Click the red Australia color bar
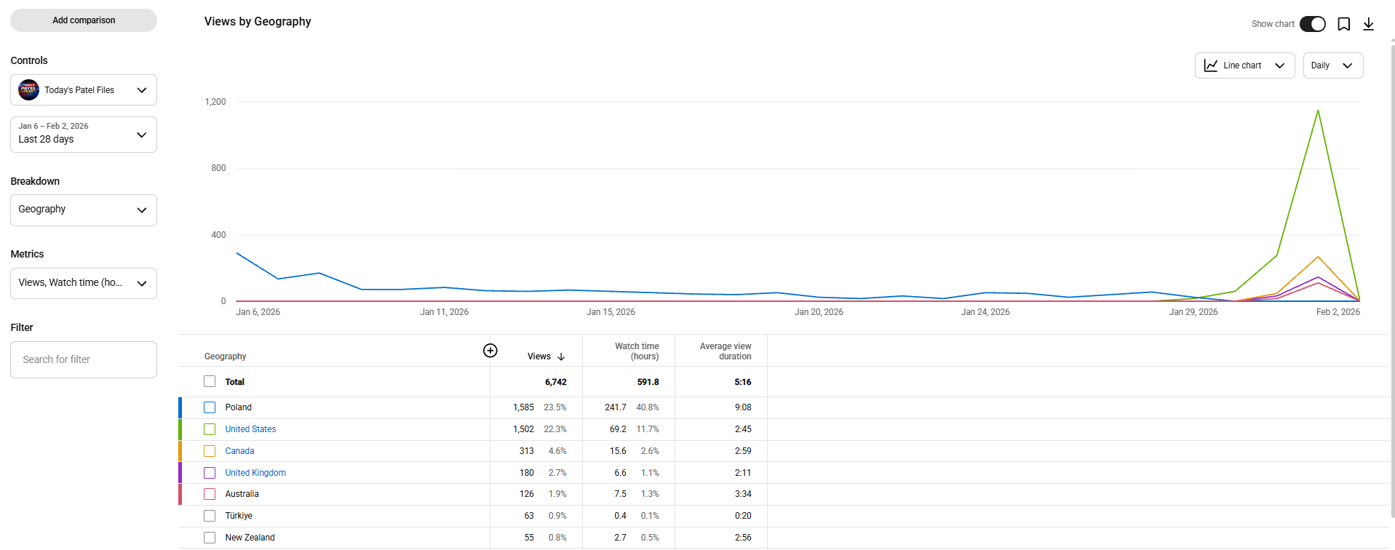This screenshot has height=550, width=1395. [x=180, y=494]
